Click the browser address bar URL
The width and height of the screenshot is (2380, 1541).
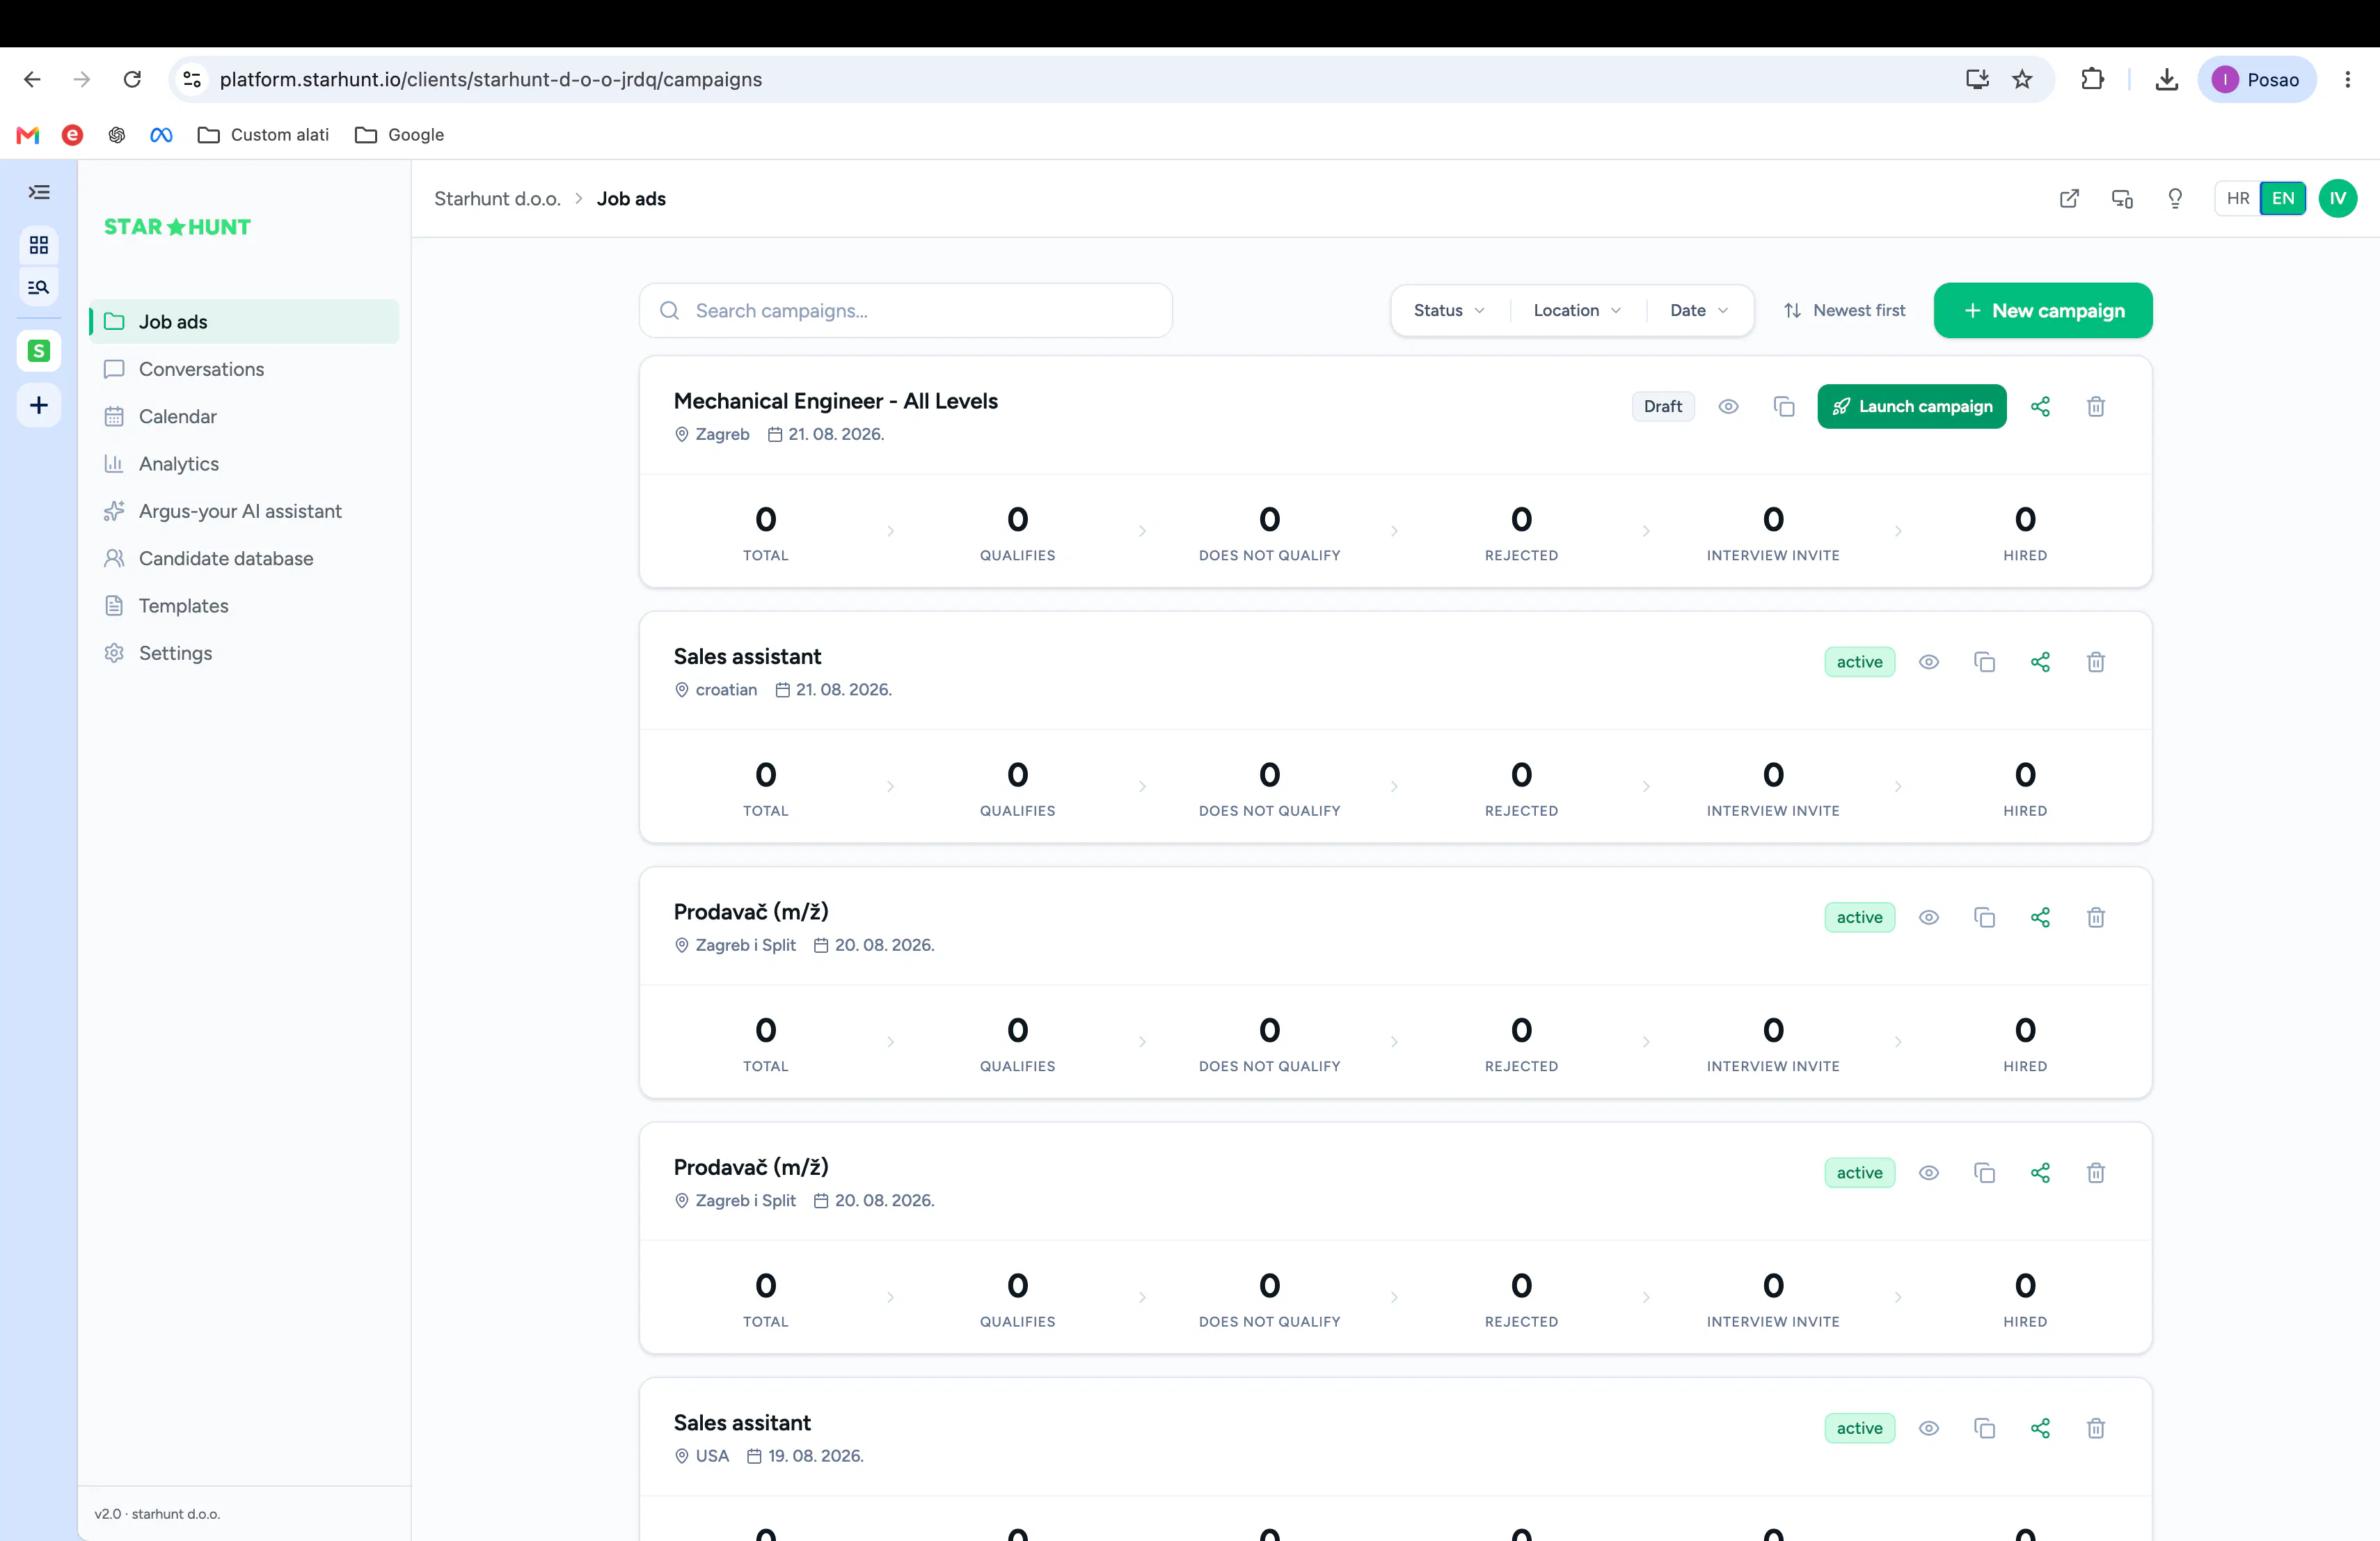click(x=491, y=79)
